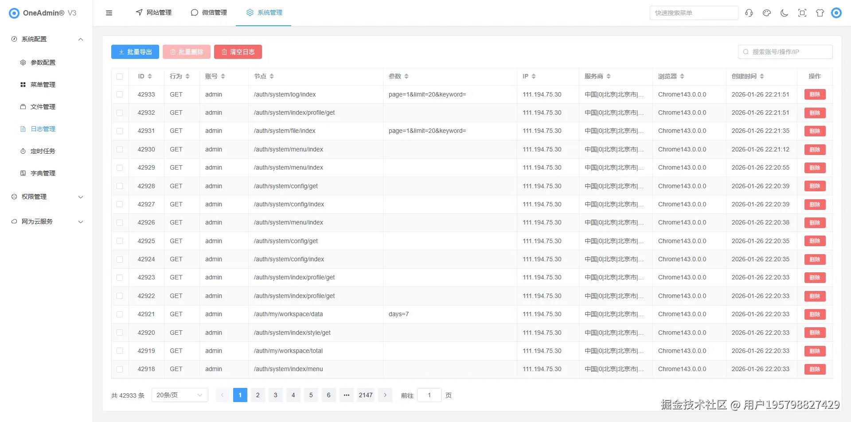Click the node text /auth/my/workspace/data
Screen dimensions: 851x422
click(x=288, y=314)
